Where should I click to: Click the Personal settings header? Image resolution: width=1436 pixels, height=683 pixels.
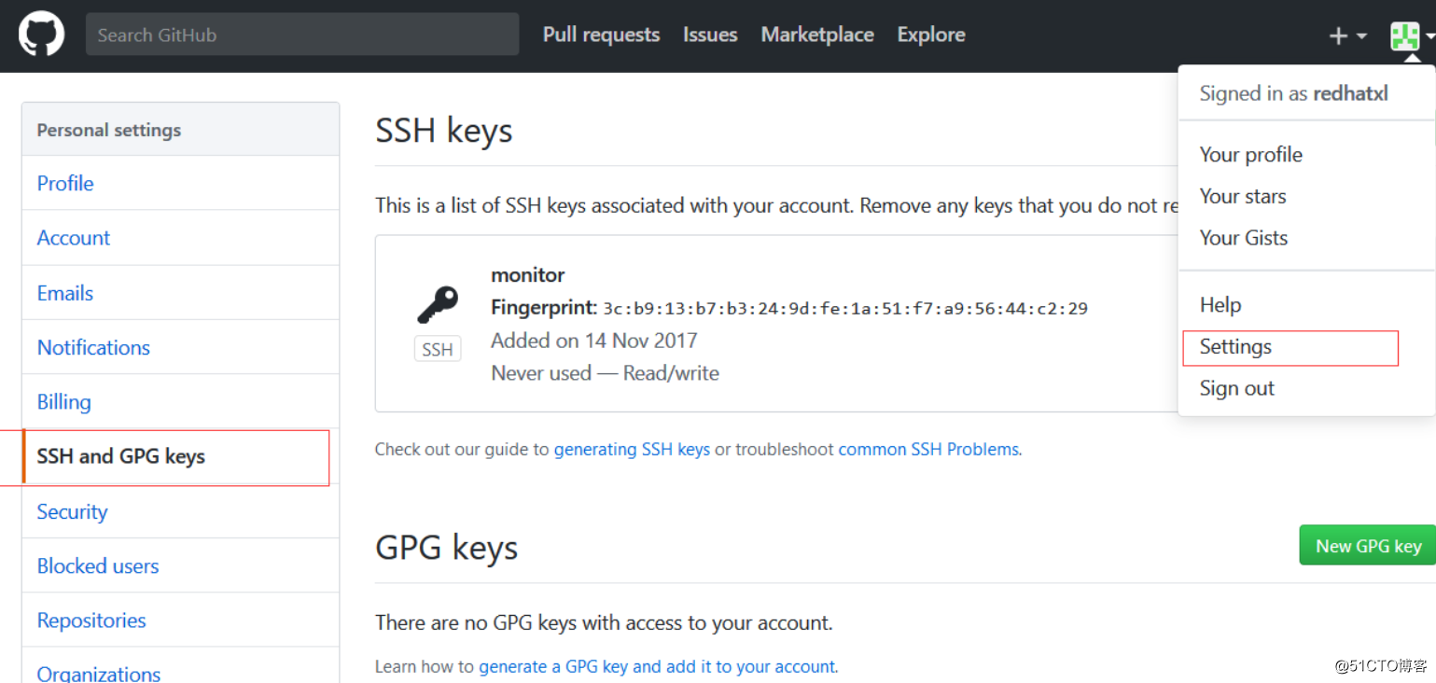point(109,130)
